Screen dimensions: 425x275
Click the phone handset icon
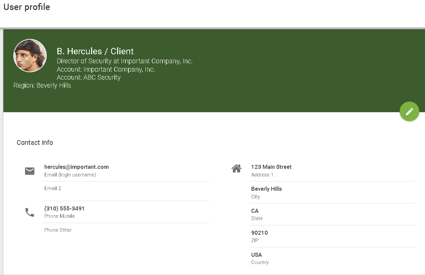pyautogui.click(x=30, y=212)
